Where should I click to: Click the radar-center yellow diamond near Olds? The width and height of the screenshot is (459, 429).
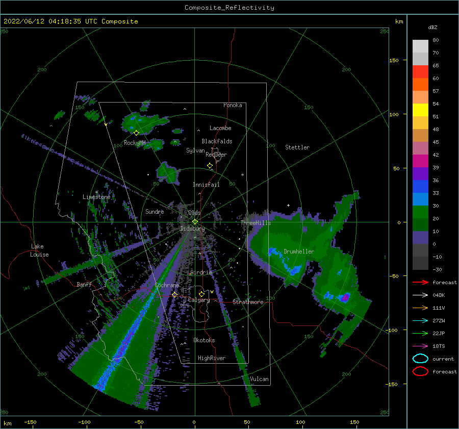[x=195, y=222]
